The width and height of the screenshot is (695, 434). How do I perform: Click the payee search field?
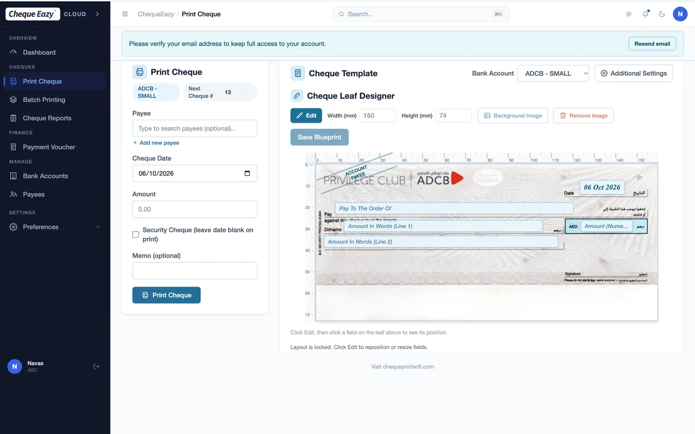coord(195,128)
